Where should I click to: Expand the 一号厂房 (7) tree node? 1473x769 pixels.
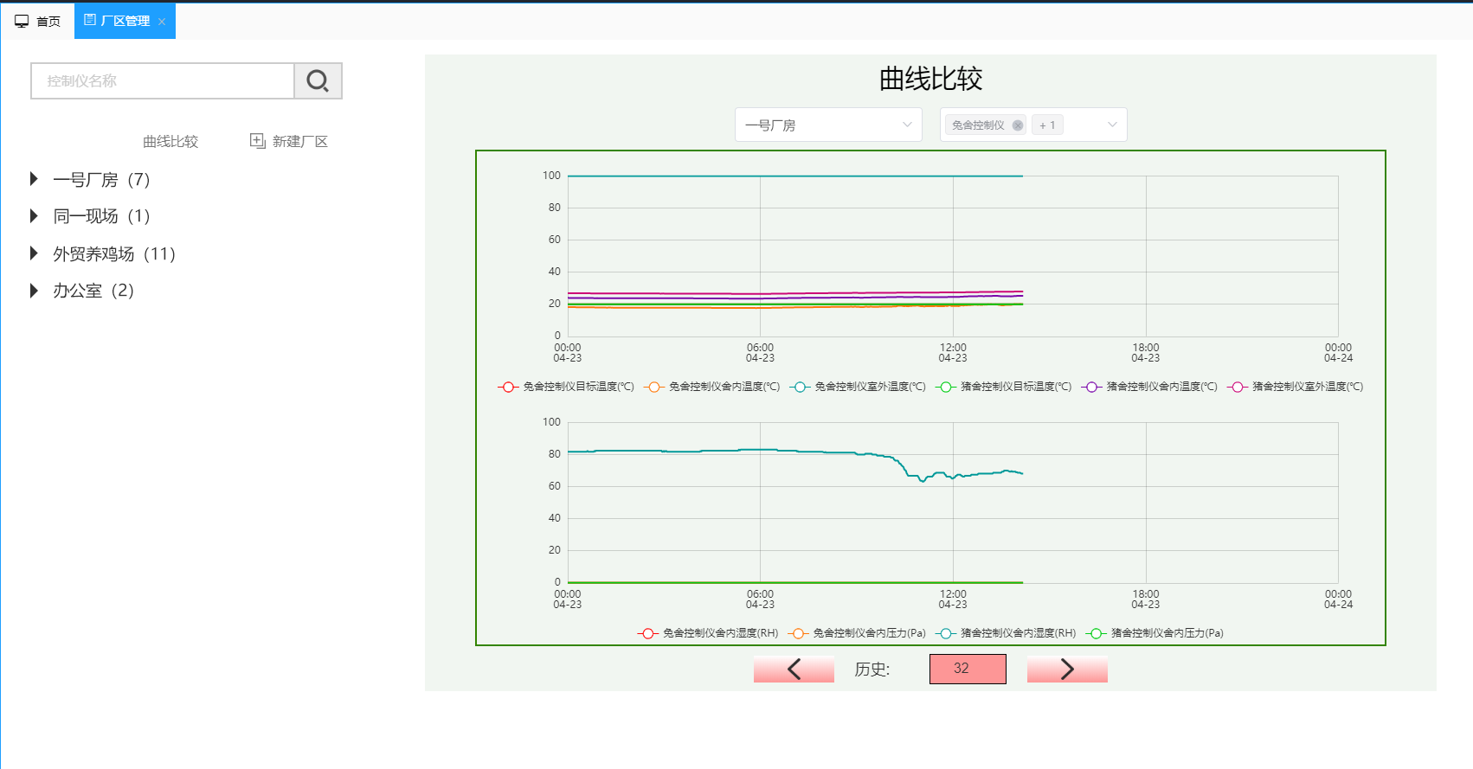[34, 179]
